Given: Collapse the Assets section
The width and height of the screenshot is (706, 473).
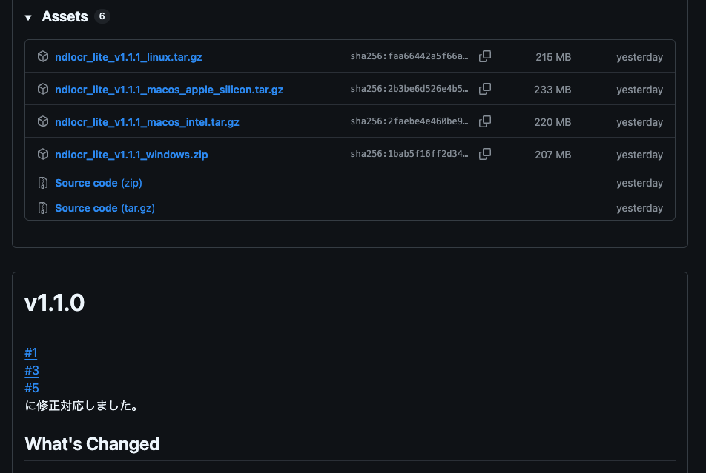Looking at the screenshot, I should point(28,17).
